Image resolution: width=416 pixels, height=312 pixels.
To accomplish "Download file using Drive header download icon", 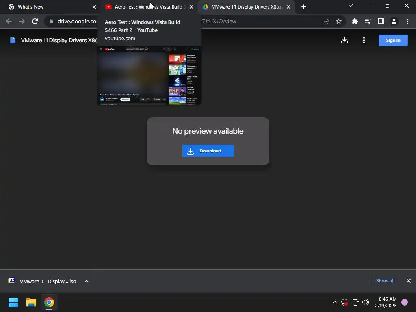I will [x=344, y=40].
